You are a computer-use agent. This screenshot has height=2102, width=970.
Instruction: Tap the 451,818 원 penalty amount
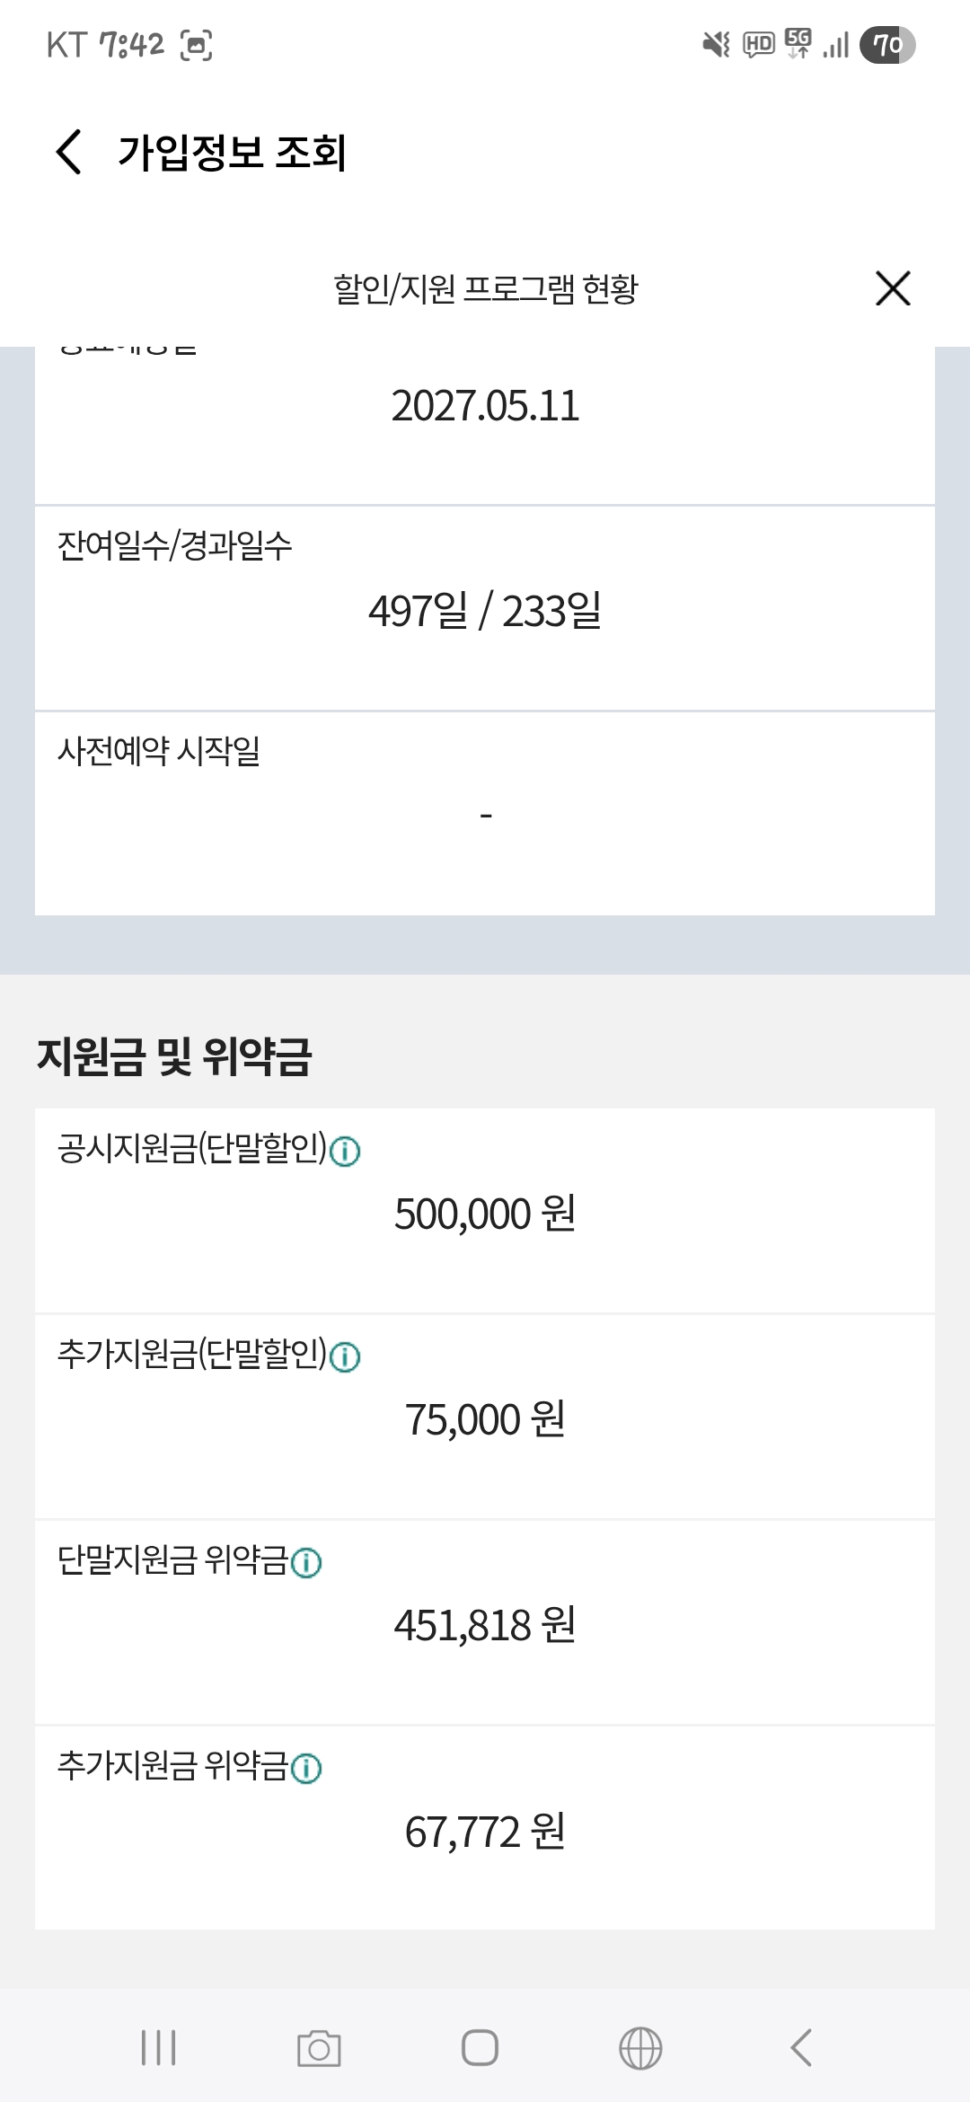485,1626
